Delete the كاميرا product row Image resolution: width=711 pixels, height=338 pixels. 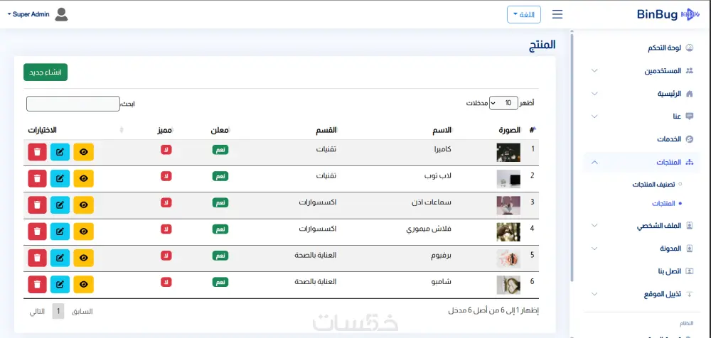[37, 152]
